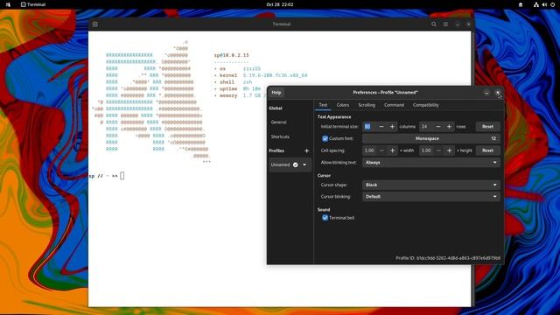Viewport: 560px width, 315px height.
Task: Reset the cell spacing values
Action: [487, 150]
